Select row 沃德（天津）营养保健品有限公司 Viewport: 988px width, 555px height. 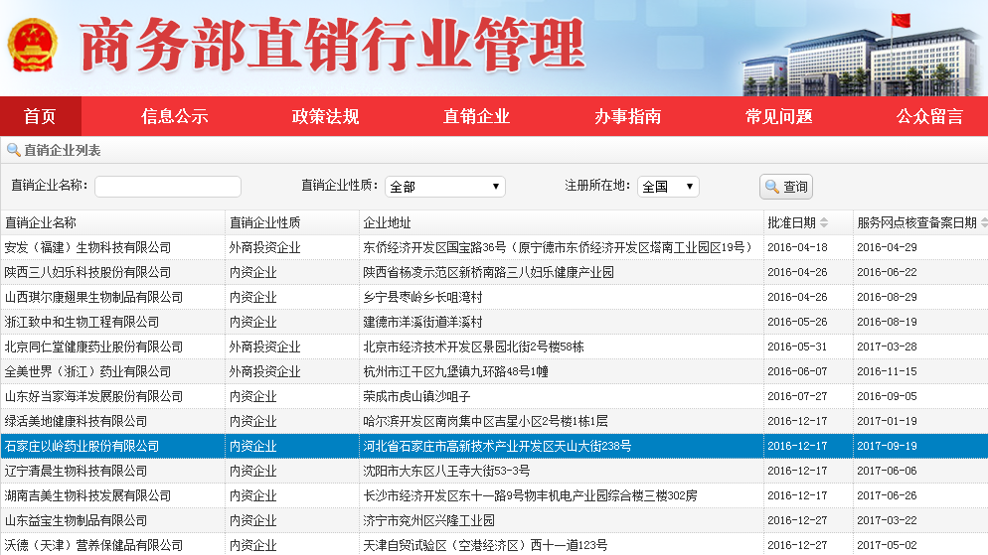coord(494,545)
